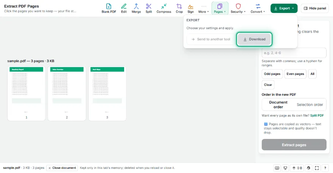The height and width of the screenshot is (173, 333).
Task: Open the Pages dropdown menu
Action: coord(220,8)
